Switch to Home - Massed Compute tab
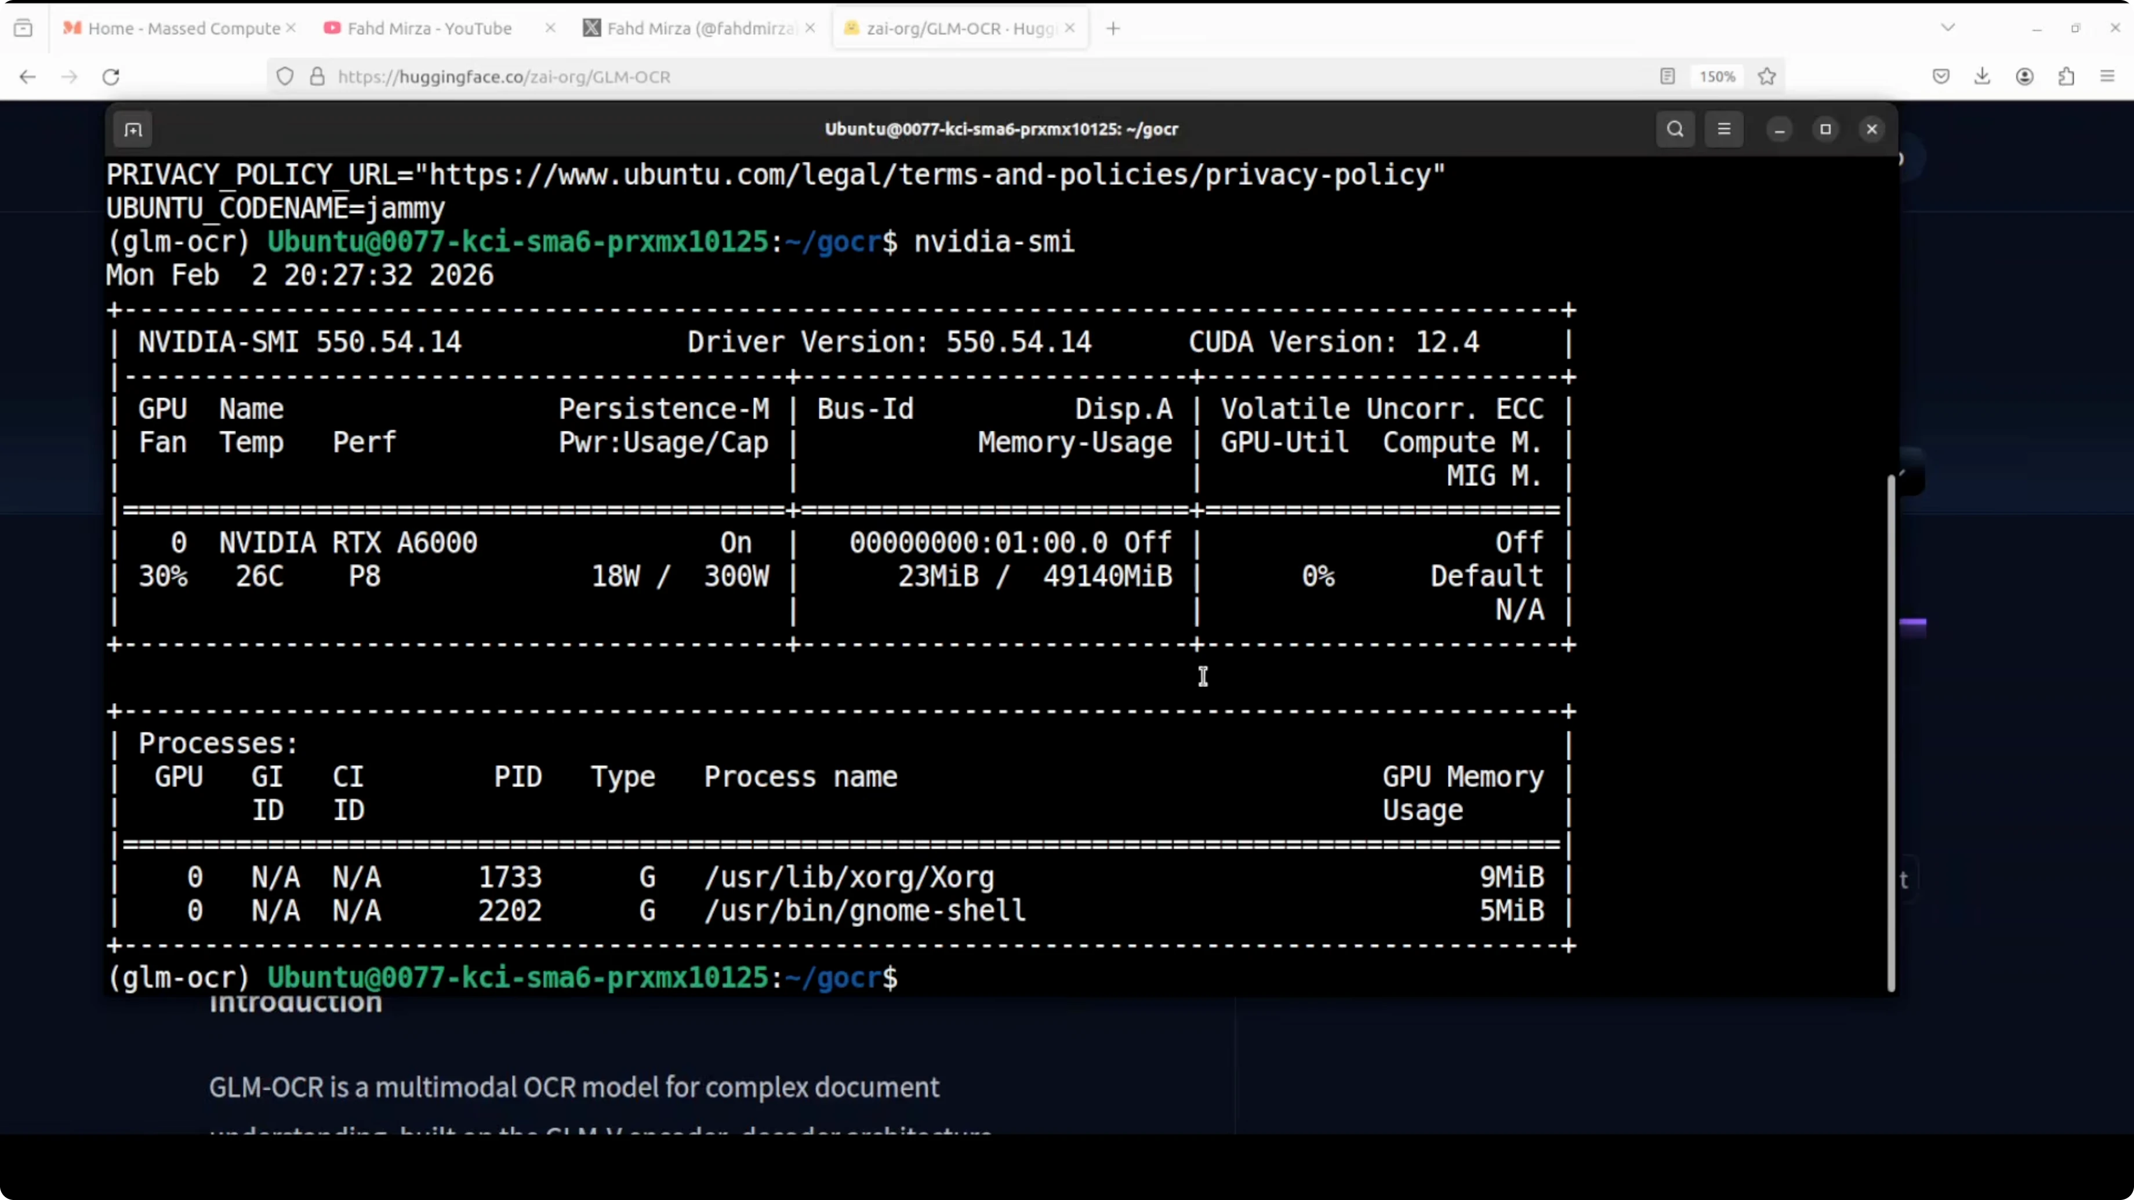2134x1200 pixels. (184, 29)
